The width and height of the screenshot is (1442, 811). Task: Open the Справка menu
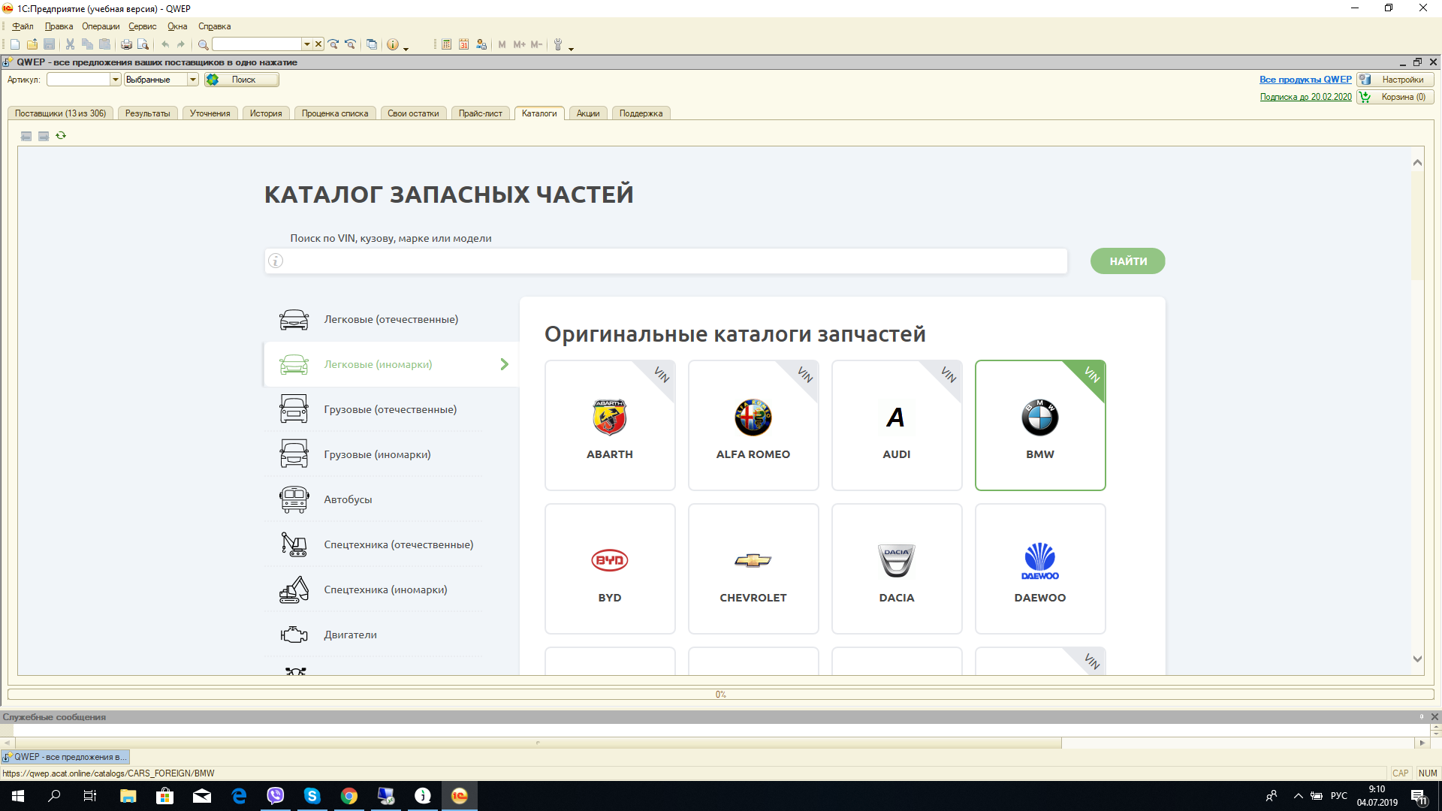click(215, 26)
